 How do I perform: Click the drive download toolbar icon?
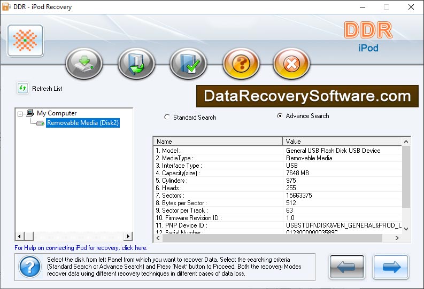84,64
